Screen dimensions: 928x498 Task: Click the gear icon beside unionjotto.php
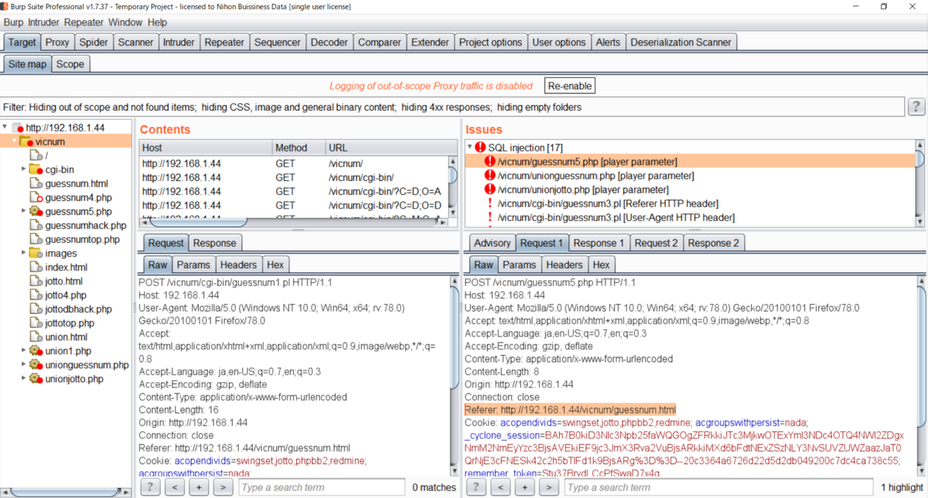(x=36, y=379)
